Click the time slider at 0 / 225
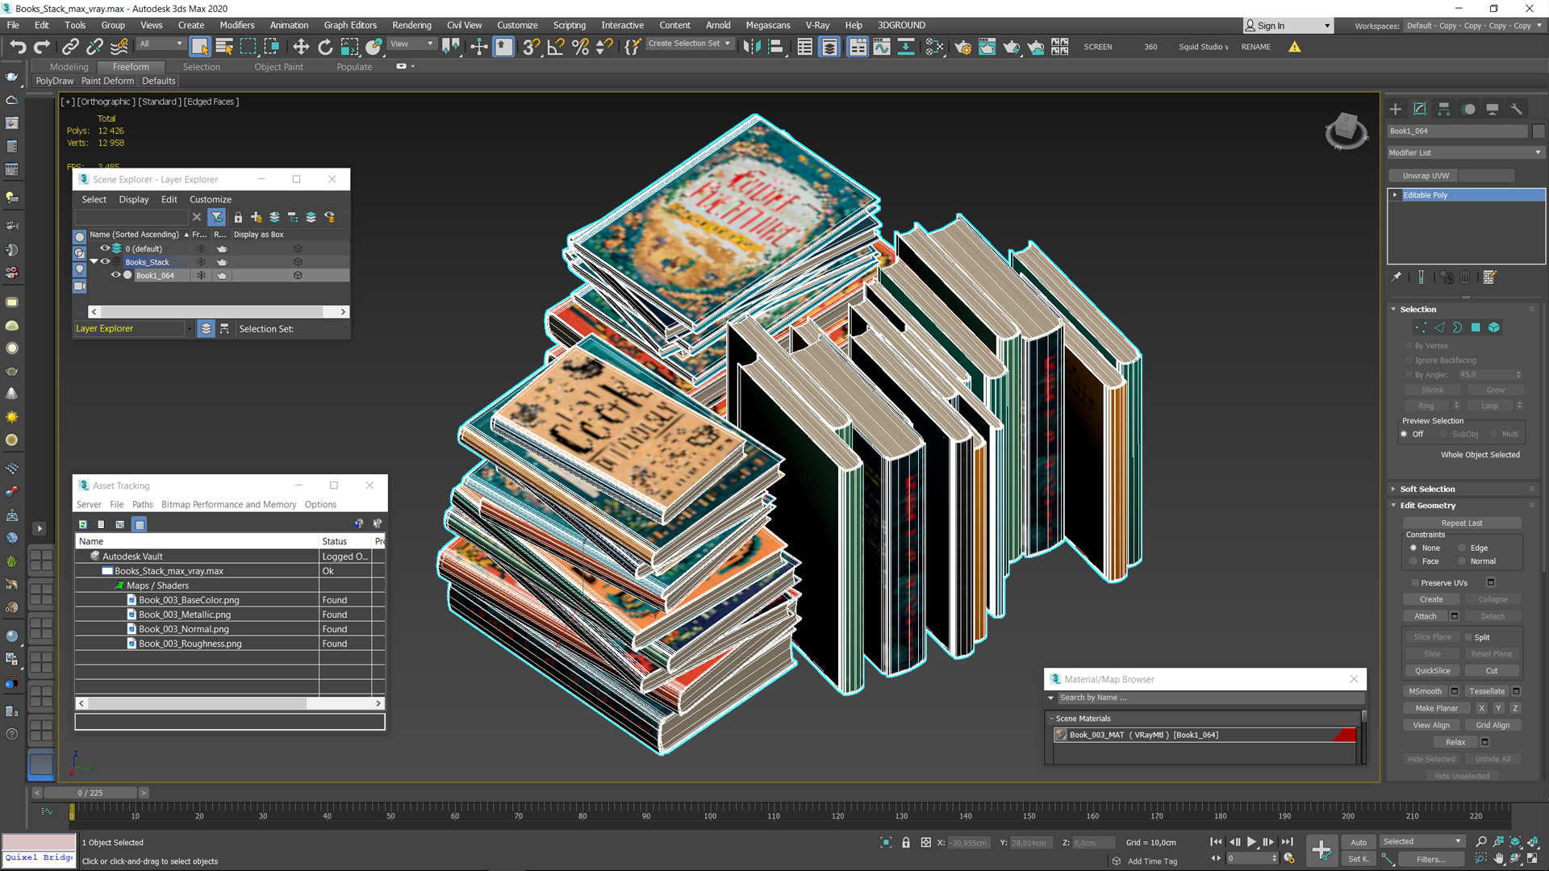The image size is (1549, 871). [x=90, y=793]
